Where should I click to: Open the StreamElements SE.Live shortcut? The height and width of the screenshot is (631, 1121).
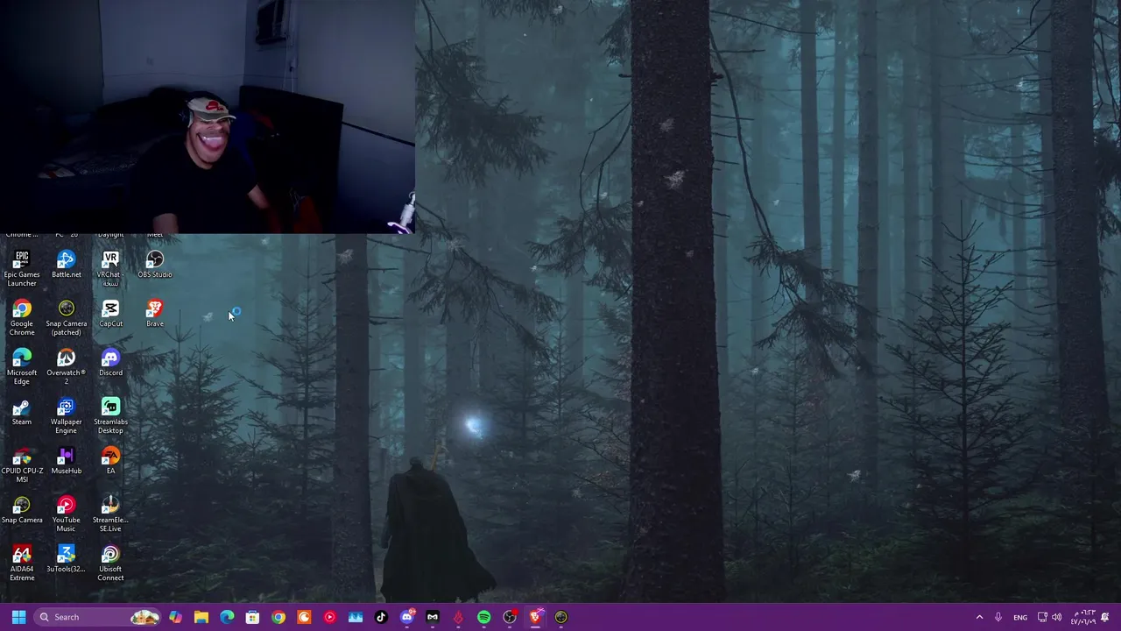110,514
